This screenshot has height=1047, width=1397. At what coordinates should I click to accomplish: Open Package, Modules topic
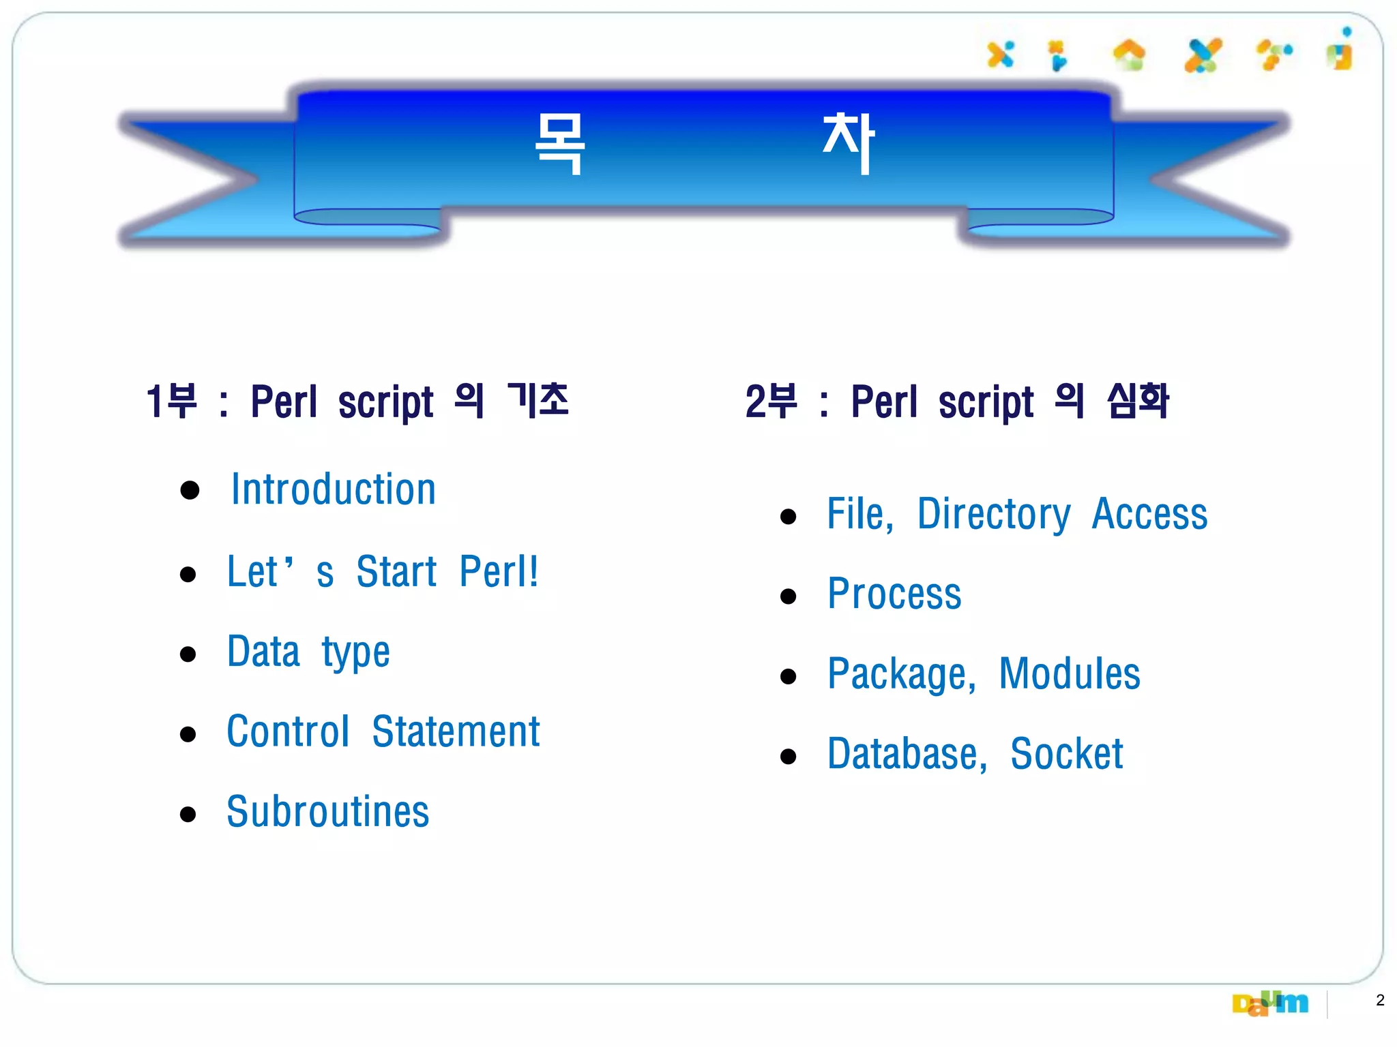[983, 674]
